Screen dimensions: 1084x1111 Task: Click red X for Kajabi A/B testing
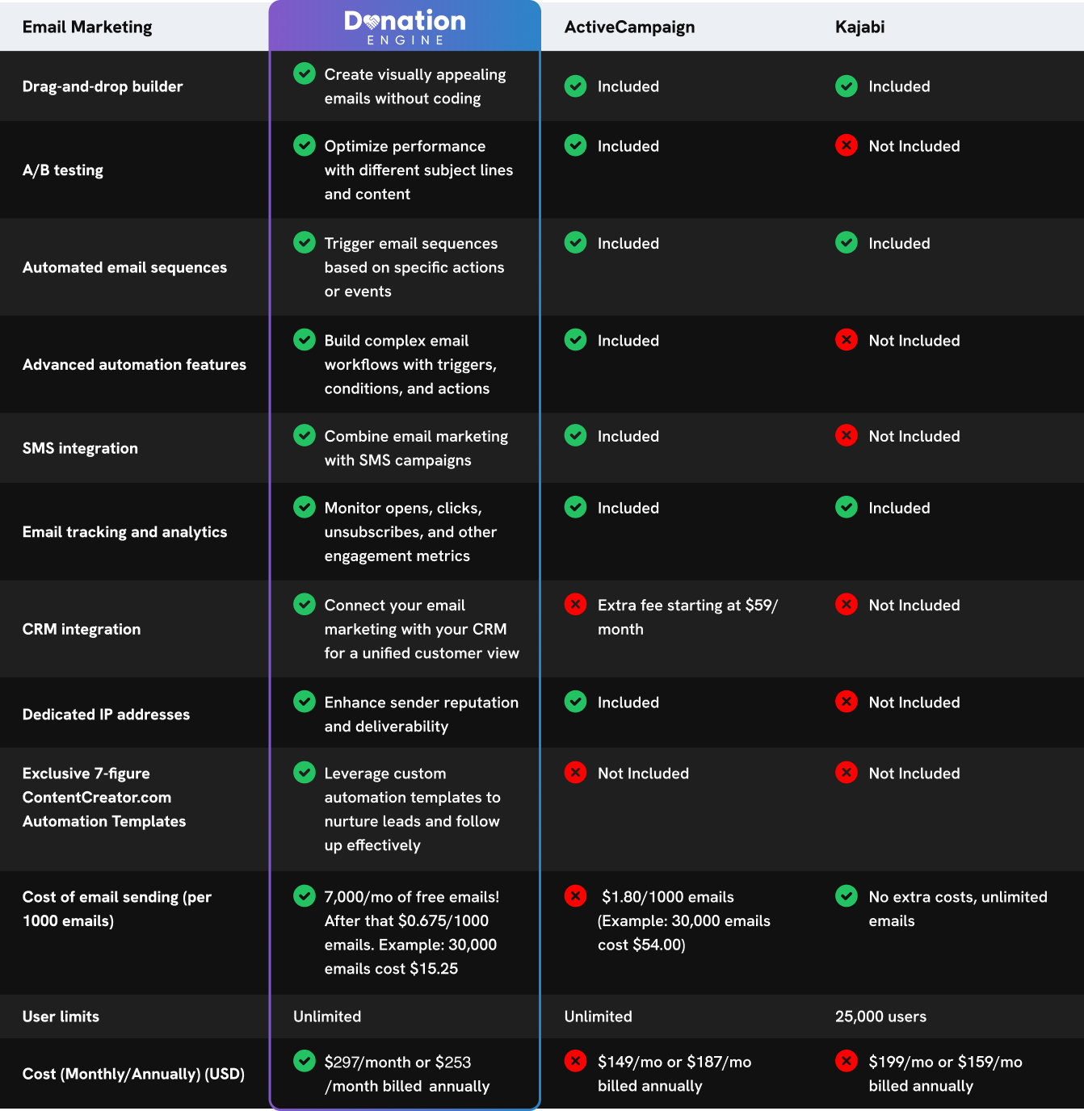tap(847, 145)
